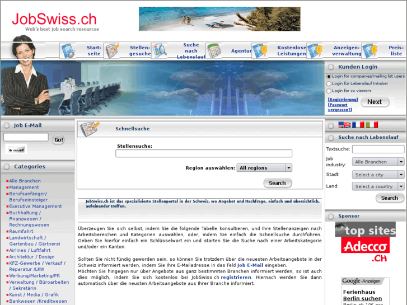Open Verwaltung / Büroarbeiten / Sekretärin category
The height and width of the screenshot is (305, 407).
pyautogui.click(x=39, y=285)
